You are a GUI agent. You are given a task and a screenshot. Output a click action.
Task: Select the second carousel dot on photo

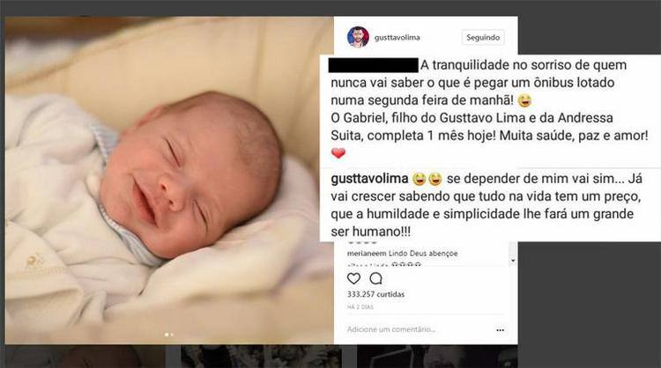point(172,335)
